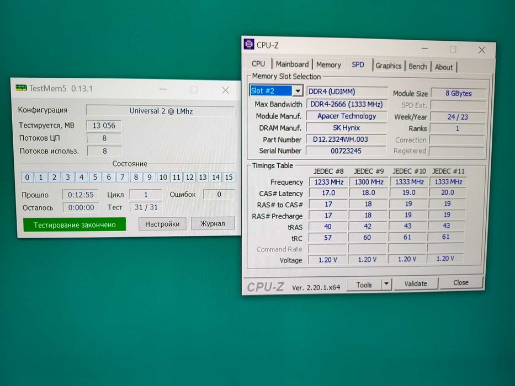
Task: Open the Журнал log in TestMem5
Action: tap(213, 223)
